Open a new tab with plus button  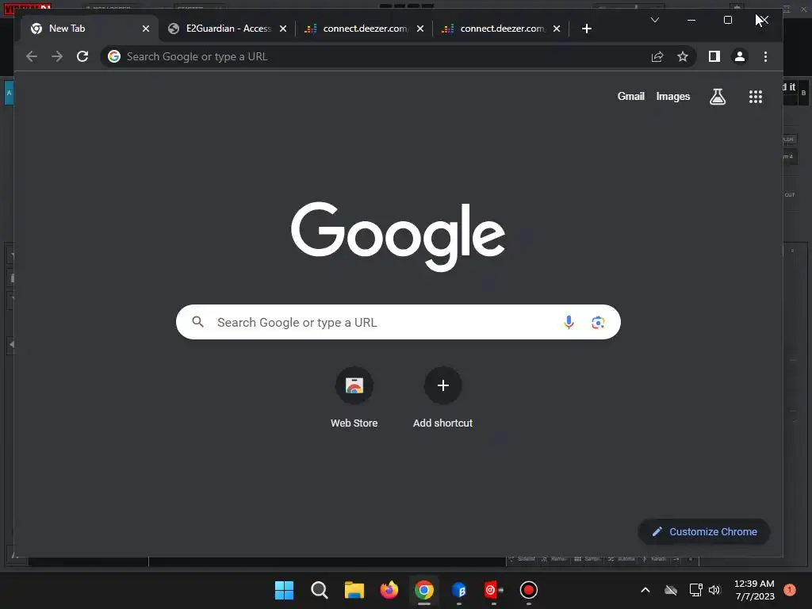(586, 29)
